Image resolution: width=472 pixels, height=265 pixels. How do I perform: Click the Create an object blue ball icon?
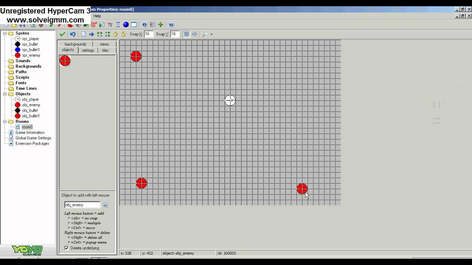(x=126, y=25)
